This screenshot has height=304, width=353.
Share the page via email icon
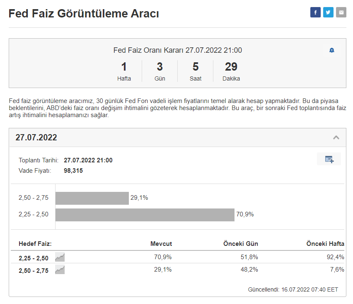(x=341, y=12)
